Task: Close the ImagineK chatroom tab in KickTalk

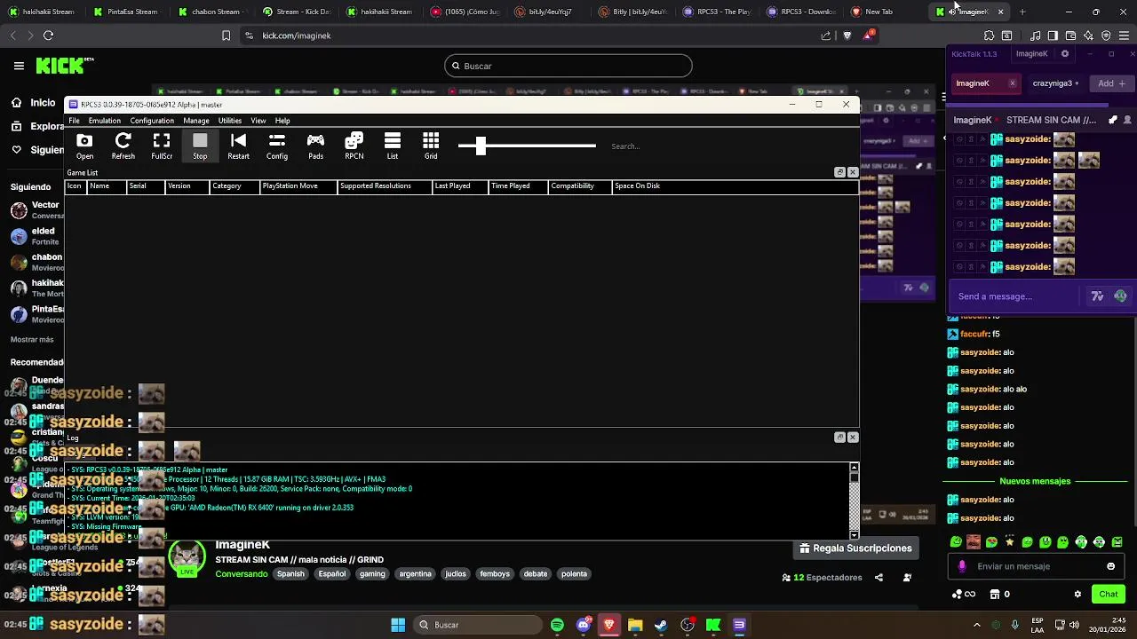Action: pos(1012,83)
